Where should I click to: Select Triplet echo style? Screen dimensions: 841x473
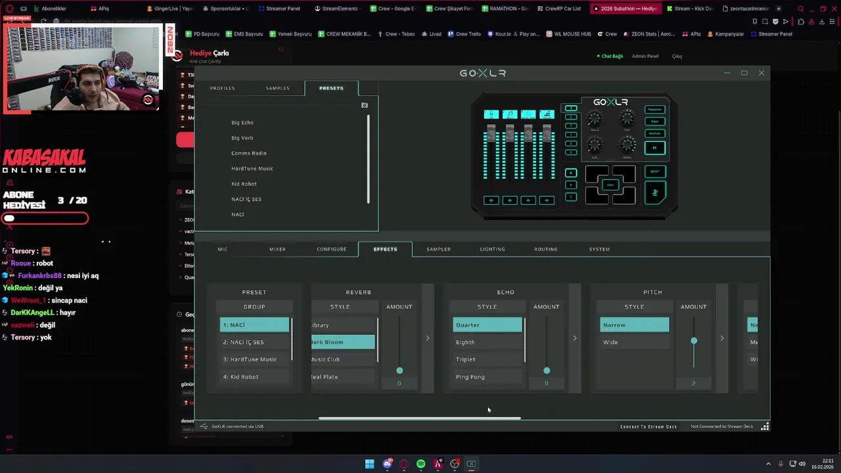click(x=488, y=359)
